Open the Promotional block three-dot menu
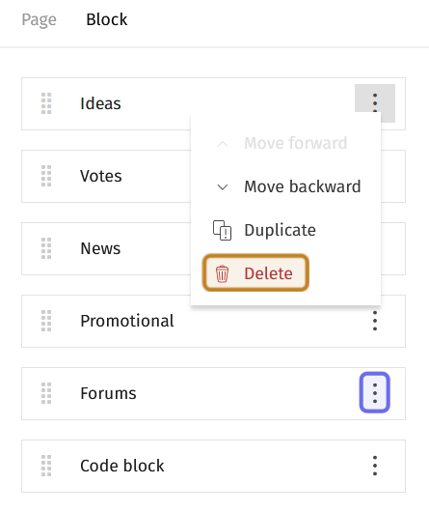The width and height of the screenshot is (429, 512). click(375, 321)
